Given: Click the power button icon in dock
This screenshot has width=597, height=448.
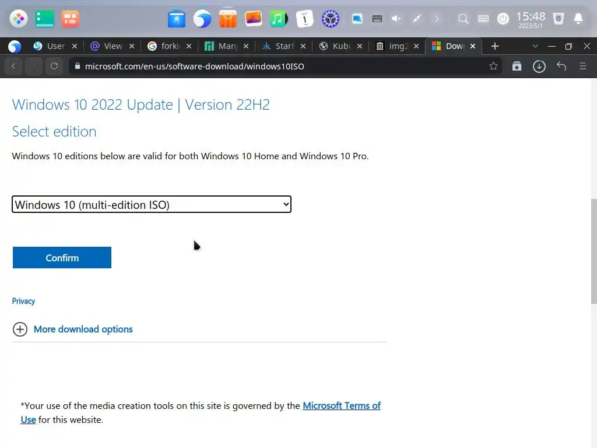Looking at the screenshot, I should (503, 19).
